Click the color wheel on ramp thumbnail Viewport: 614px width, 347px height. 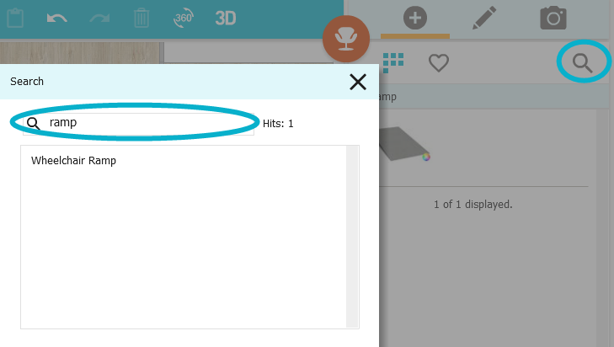click(x=426, y=157)
